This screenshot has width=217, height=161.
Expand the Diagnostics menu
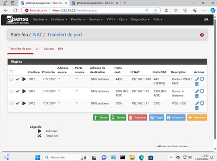click(x=140, y=19)
